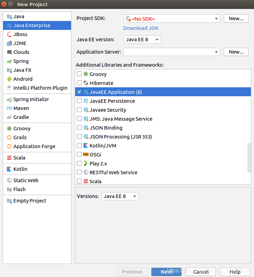Click the RESTful Web Service globe icon
The width and height of the screenshot is (254, 277).
point(86,172)
